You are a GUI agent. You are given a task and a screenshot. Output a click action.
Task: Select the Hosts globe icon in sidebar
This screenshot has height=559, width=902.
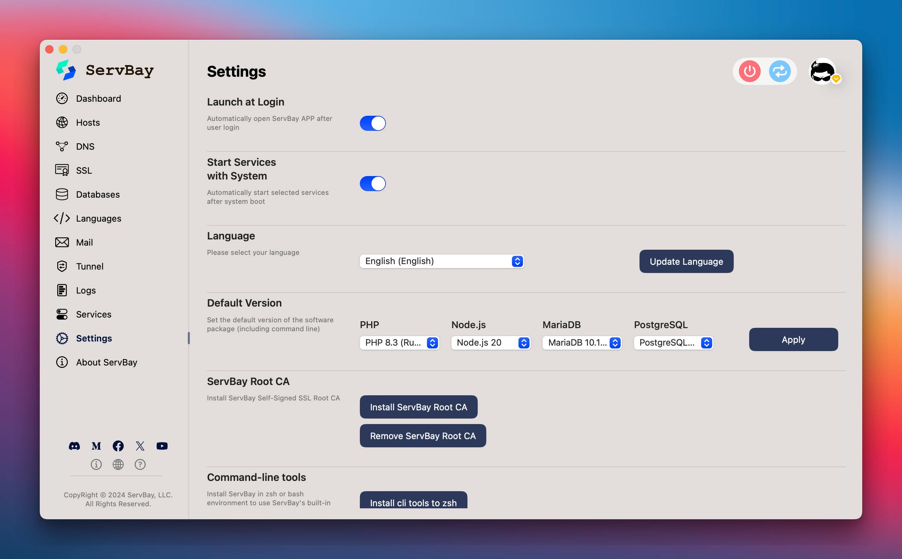62,122
